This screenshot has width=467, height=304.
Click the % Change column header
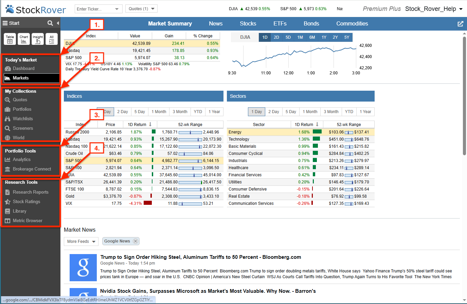coord(203,36)
